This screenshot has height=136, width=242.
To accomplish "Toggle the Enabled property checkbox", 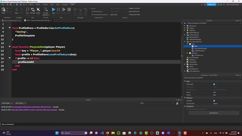I will click(214, 101).
